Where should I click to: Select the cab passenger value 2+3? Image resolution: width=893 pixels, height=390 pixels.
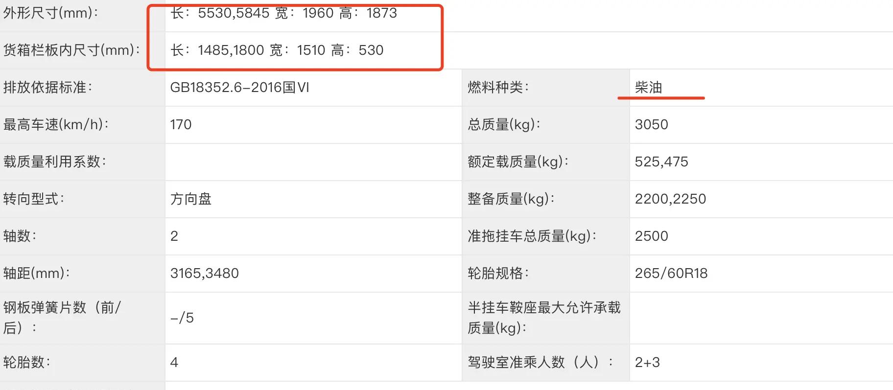point(647,363)
